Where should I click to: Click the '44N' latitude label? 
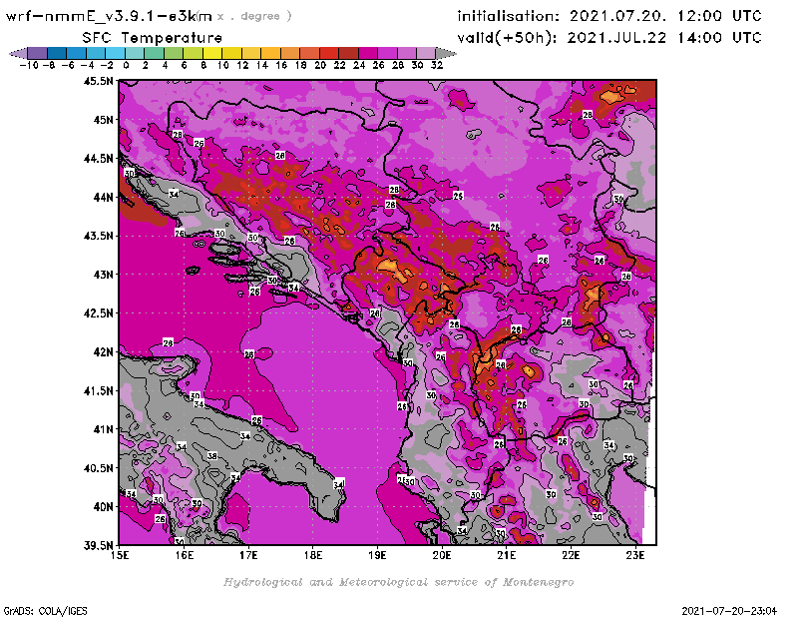[x=103, y=197]
